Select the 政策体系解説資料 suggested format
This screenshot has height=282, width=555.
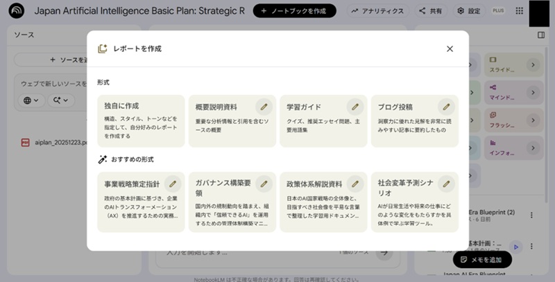(323, 202)
